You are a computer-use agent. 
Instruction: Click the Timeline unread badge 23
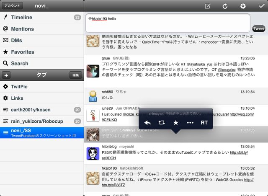77,17
